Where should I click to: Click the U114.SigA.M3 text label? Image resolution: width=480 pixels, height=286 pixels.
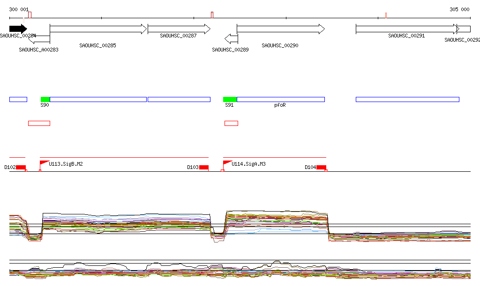tap(248, 164)
